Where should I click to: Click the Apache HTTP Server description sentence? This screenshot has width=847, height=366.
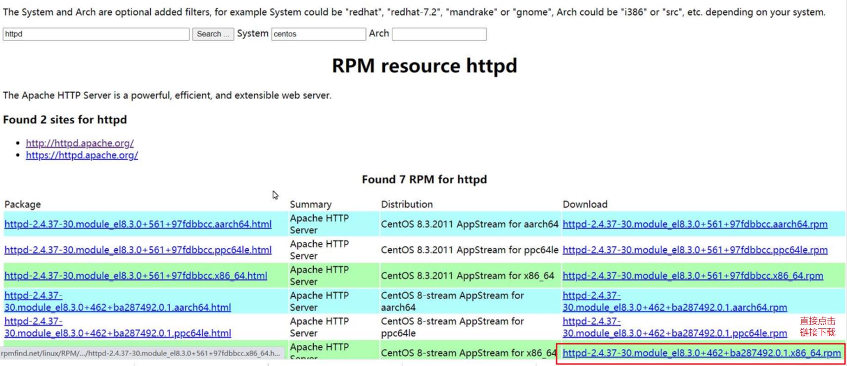167,95
